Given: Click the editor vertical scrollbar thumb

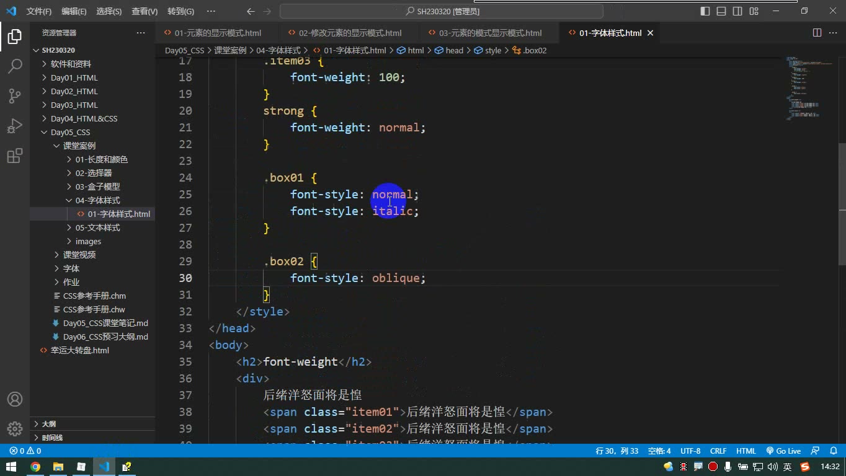Looking at the screenshot, I should tap(842, 205).
